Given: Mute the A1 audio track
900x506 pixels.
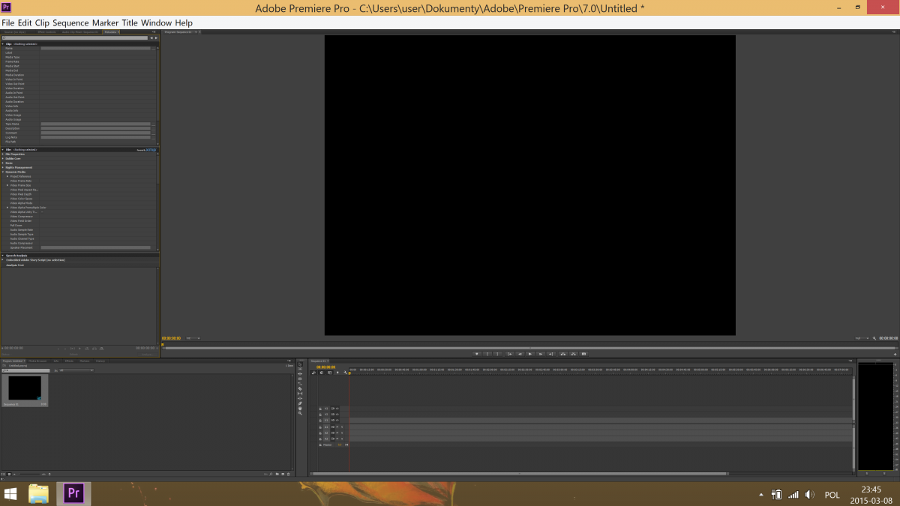Looking at the screenshot, I should pyautogui.click(x=337, y=427).
